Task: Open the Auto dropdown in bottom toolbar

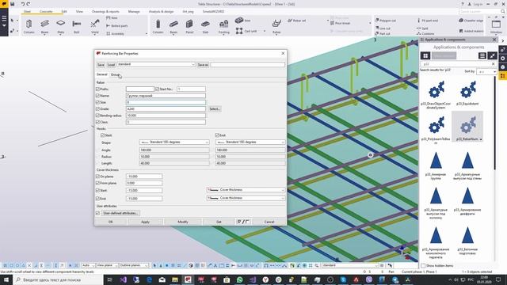Action: (x=88, y=265)
